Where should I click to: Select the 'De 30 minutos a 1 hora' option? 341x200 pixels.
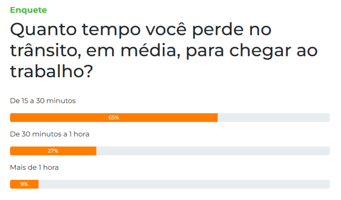coord(50,134)
